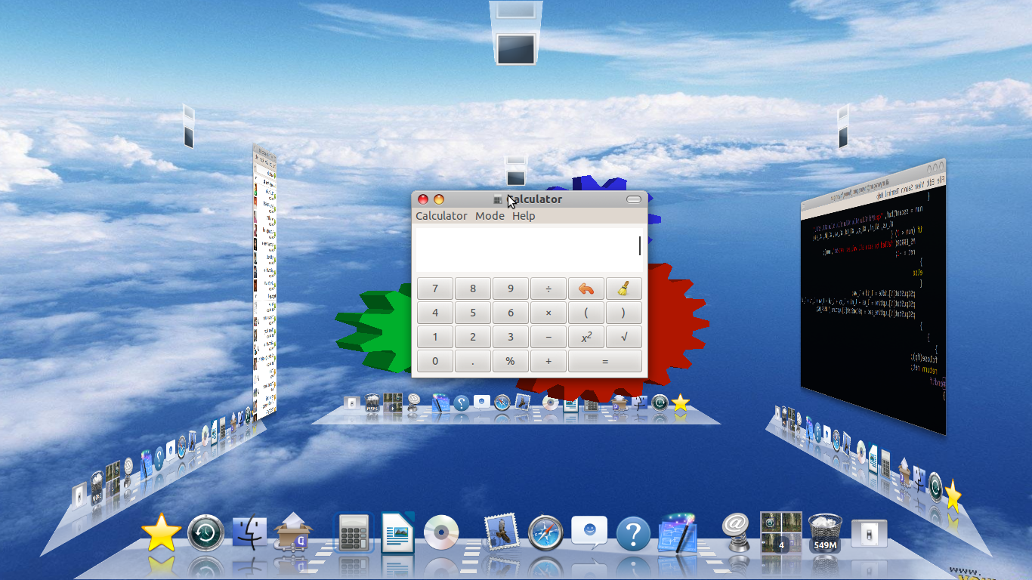1032x580 pixels.
Task: Click the 4 key in Calculator
Action: coord(435,313)
